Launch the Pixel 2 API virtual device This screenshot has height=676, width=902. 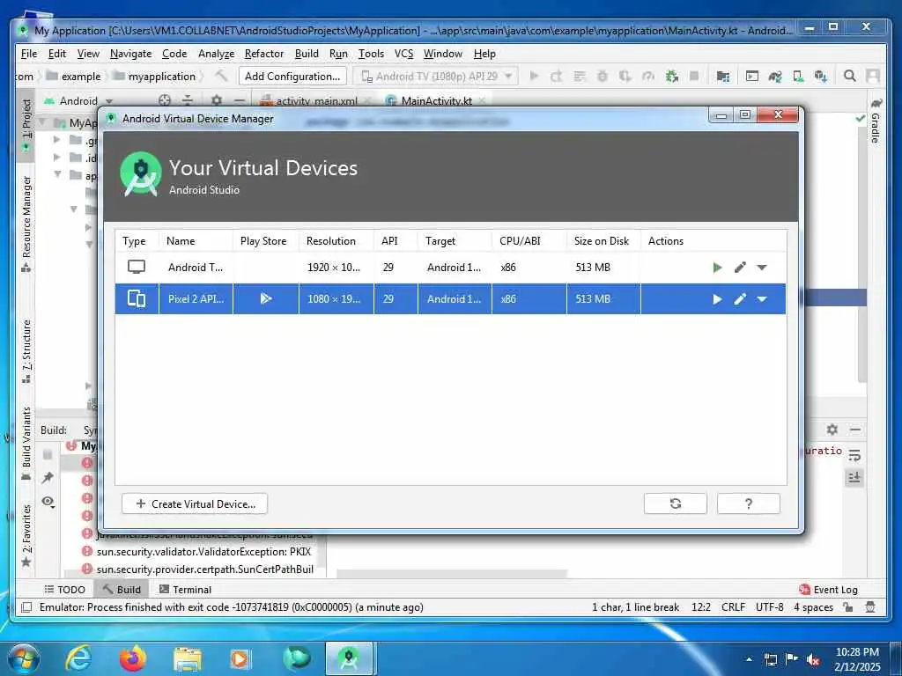coord(717,299)
